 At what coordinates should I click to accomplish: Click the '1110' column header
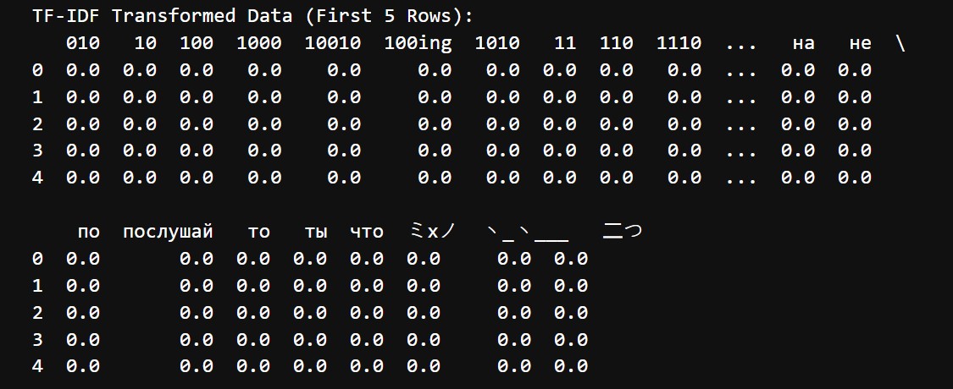pyautogui.click(x=679, y=43)
